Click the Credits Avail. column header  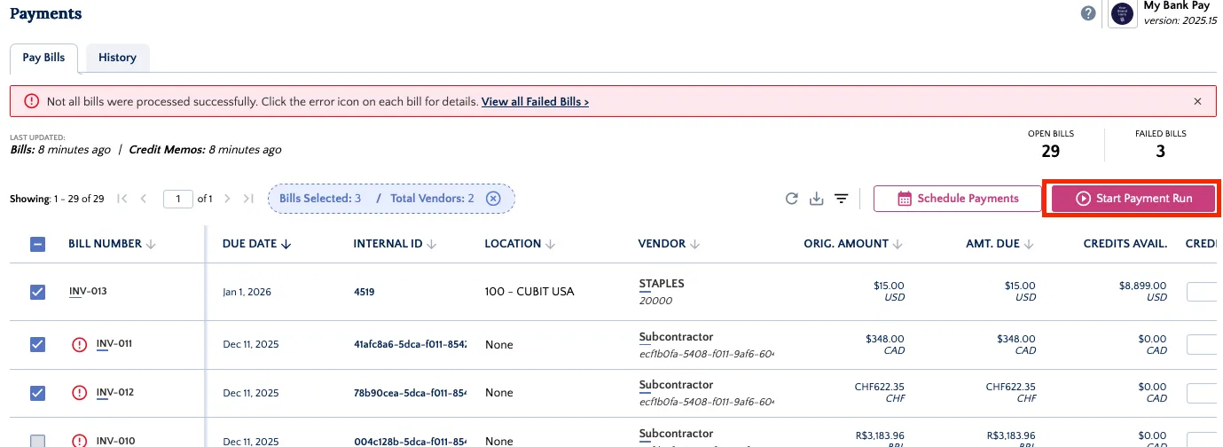click(x=1125, y=244)
